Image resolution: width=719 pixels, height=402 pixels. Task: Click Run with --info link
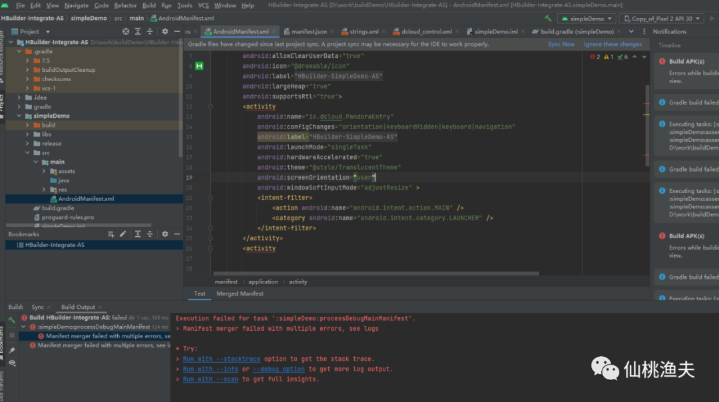(x=210, y=369)
